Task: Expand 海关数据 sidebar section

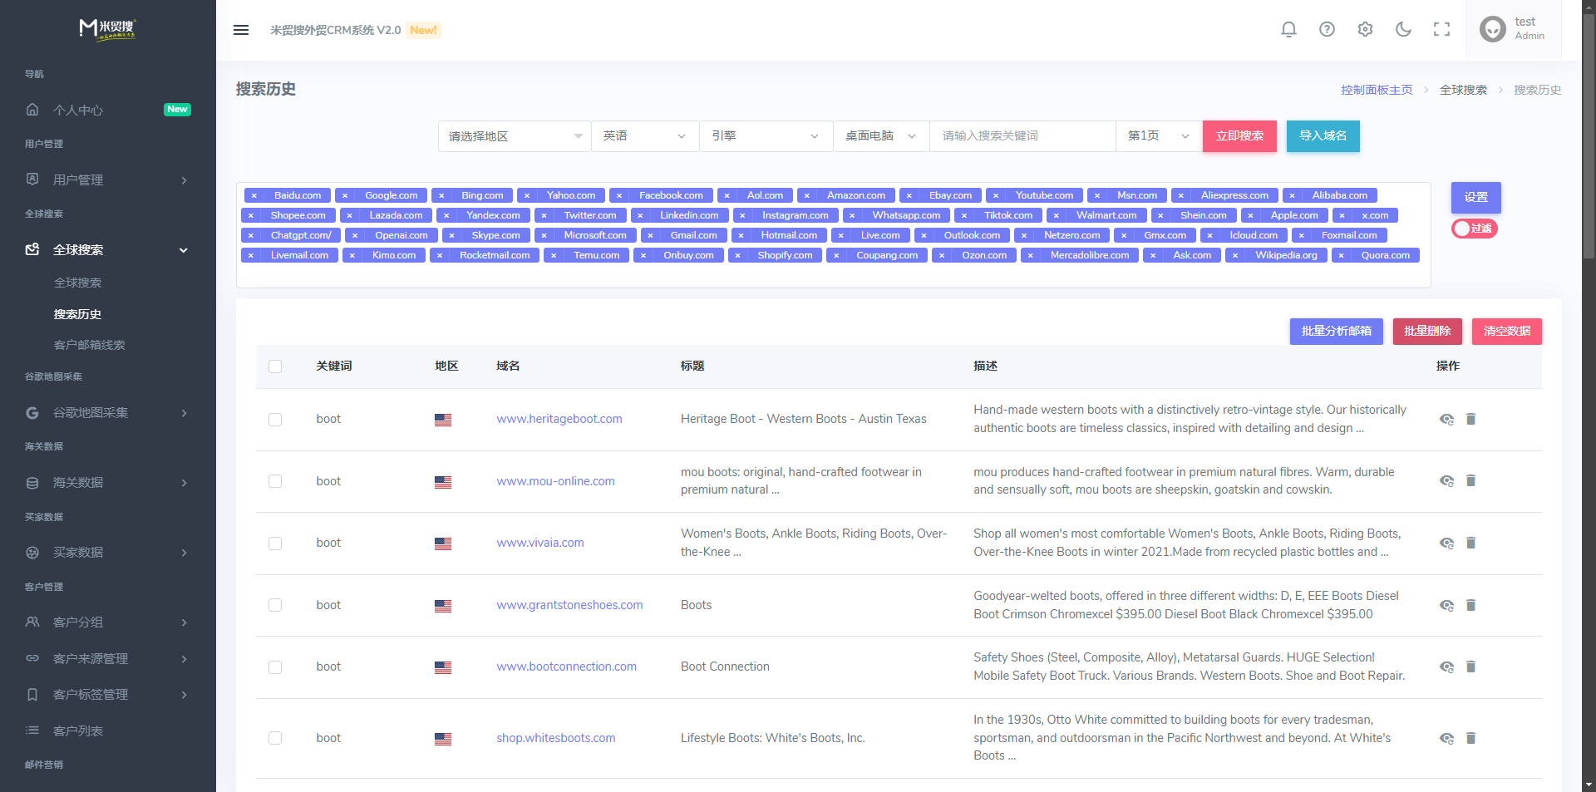Action: click(108, 482)
